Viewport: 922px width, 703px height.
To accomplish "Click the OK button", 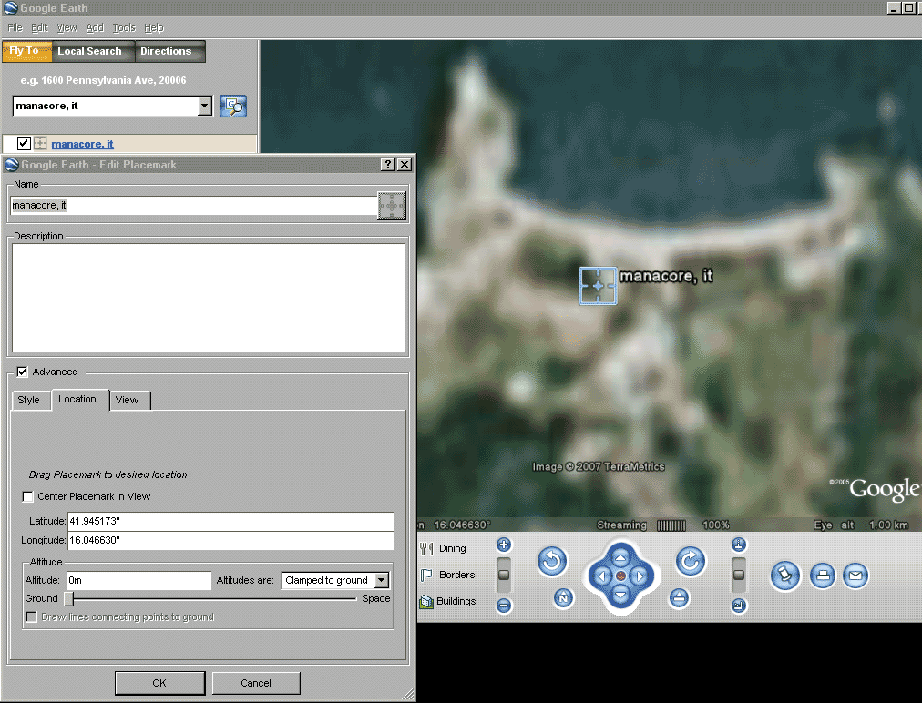I will (159, 683).
